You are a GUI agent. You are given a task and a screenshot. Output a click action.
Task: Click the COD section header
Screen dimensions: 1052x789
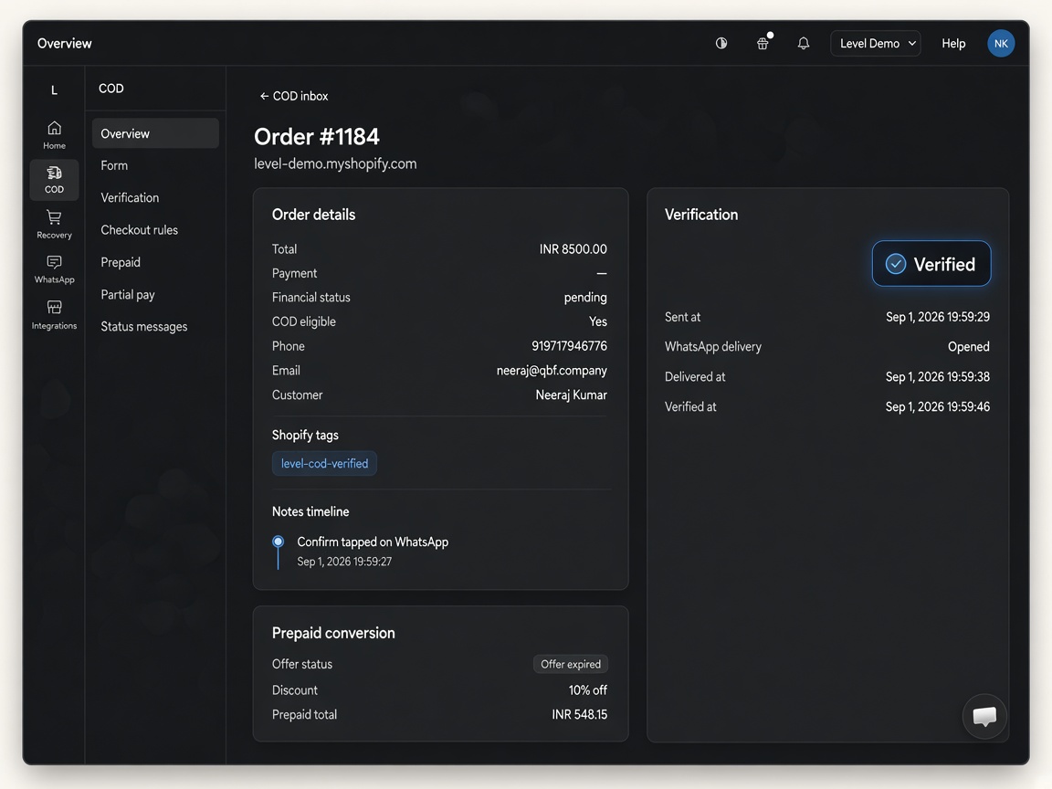click(x=110, y=89)
